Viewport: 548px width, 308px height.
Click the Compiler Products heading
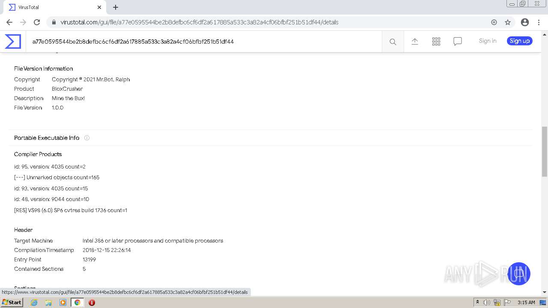(38, 154)
